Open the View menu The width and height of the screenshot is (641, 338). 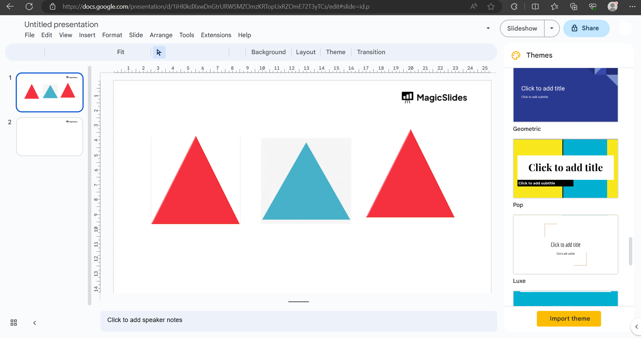point(66,35)
